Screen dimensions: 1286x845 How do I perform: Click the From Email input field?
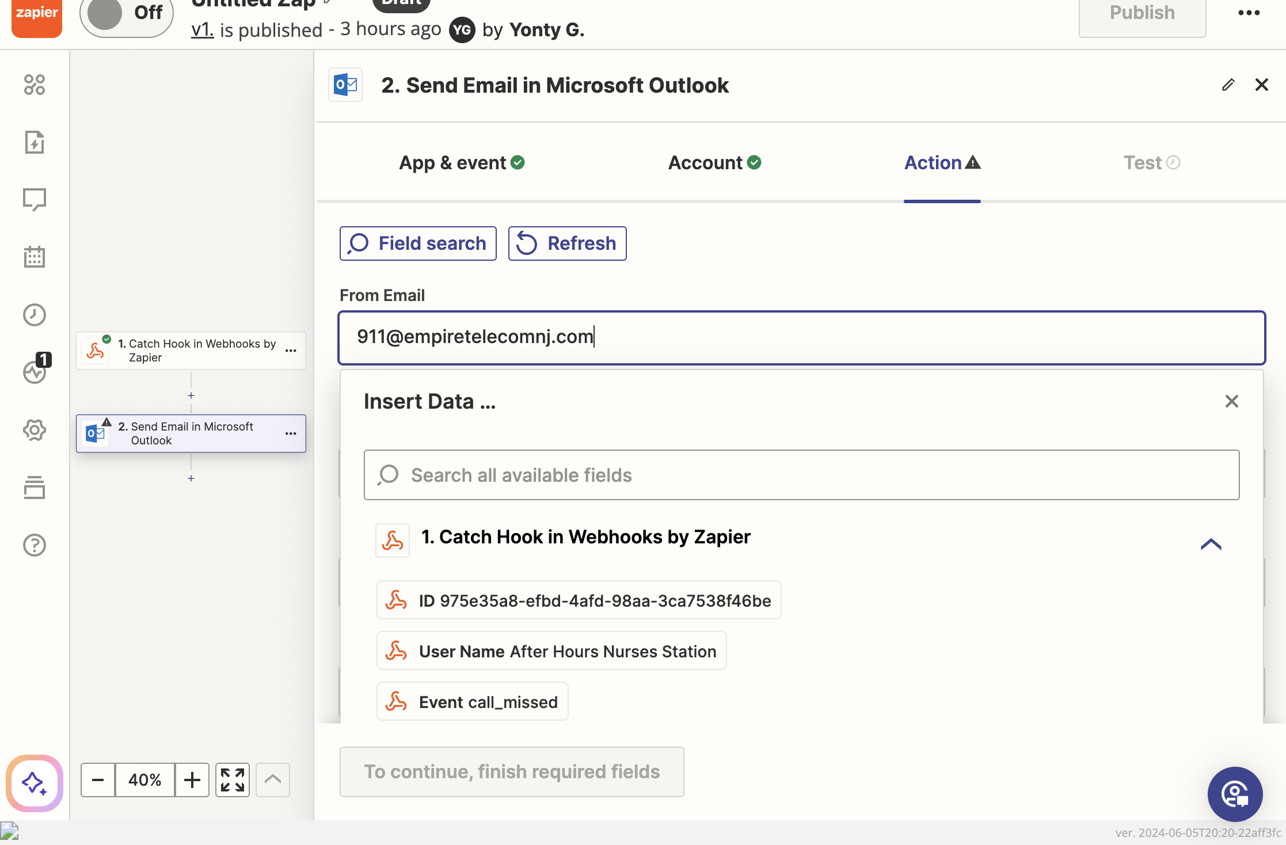[x=801, y=338]
